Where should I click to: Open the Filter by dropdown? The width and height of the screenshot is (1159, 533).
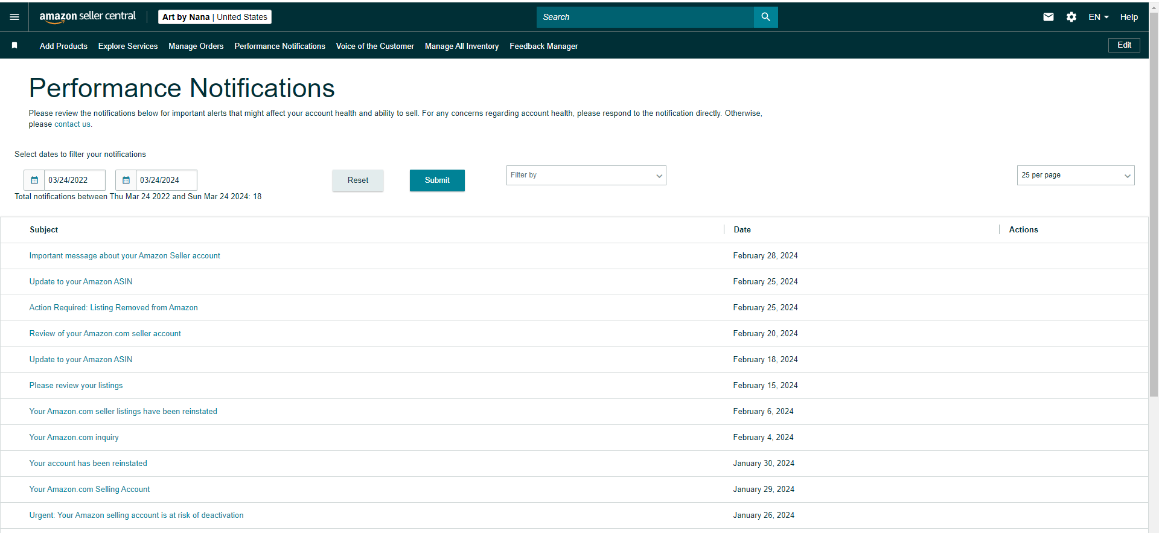(x=586, y=175)
